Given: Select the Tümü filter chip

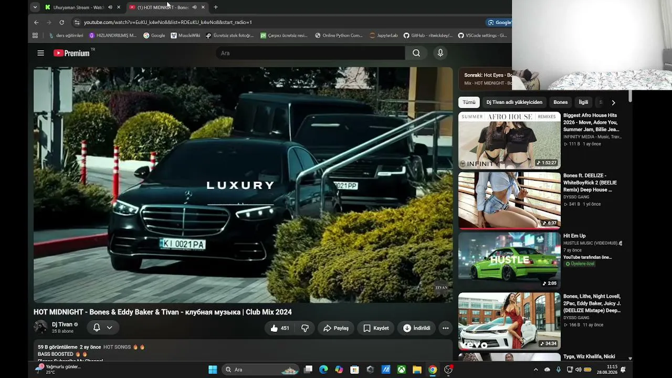Looking at the screenshot, I should click(469, 102).
